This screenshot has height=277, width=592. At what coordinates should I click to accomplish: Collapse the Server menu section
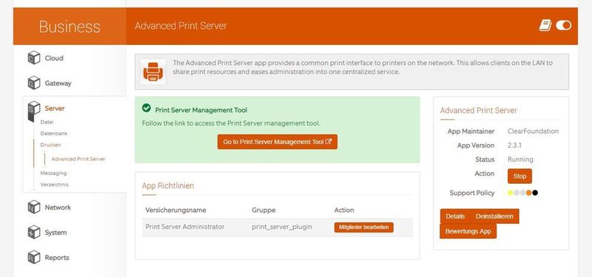[x=54, y=109]
